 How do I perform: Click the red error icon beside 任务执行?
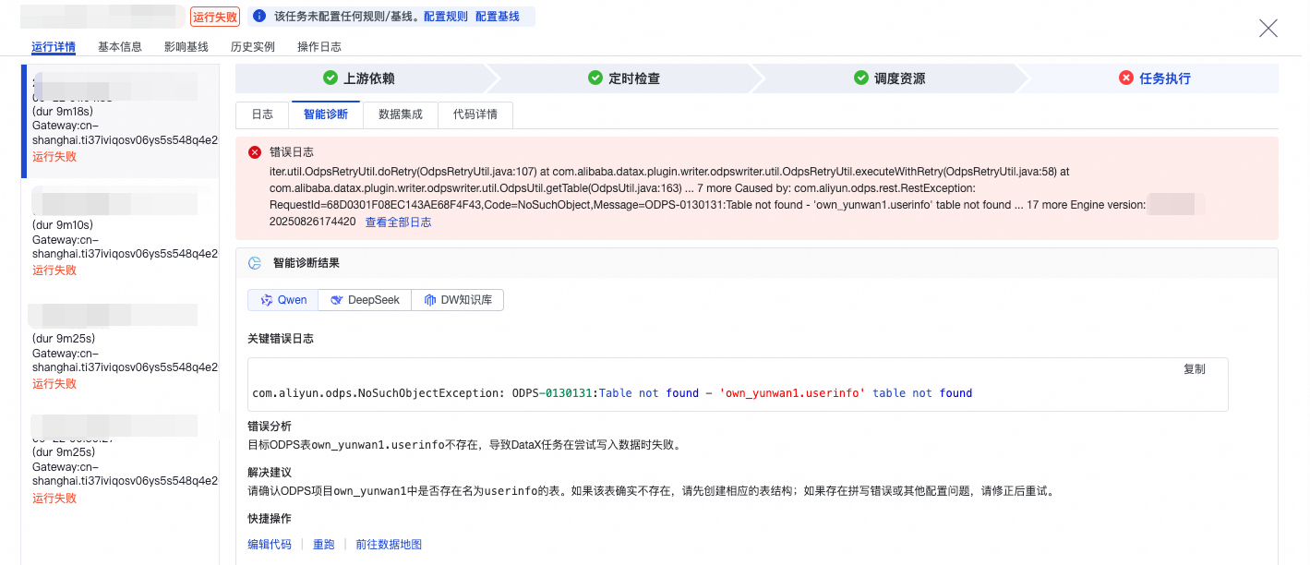pyautogui.click(x=1126, y=78)
